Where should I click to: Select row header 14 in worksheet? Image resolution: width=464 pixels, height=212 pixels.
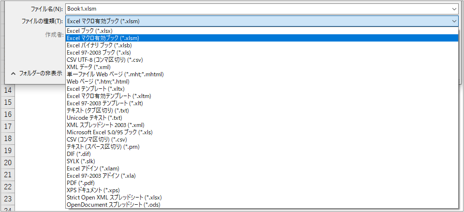coord(8,90)
